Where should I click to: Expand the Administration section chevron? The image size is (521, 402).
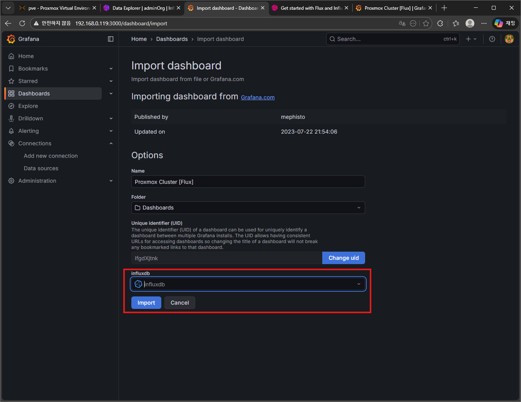pos(111,181)
